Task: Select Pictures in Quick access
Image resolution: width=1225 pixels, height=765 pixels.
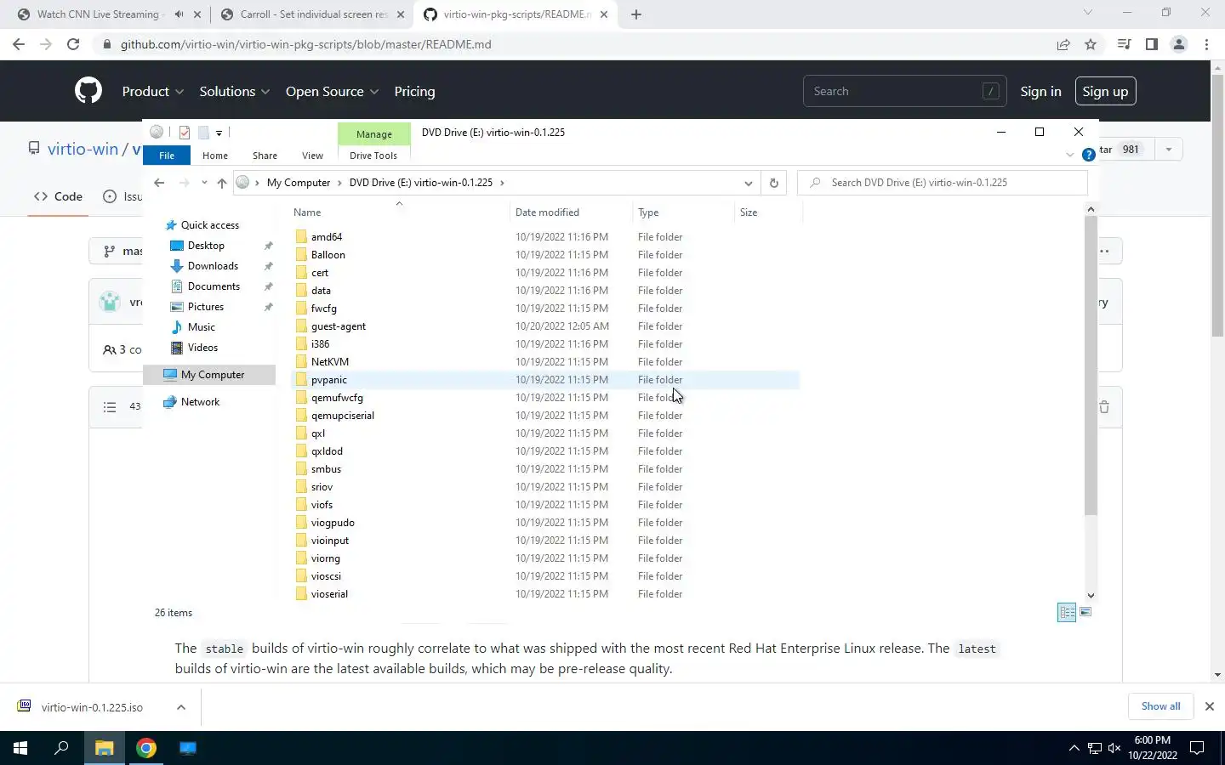Action: tap(206, 307)
